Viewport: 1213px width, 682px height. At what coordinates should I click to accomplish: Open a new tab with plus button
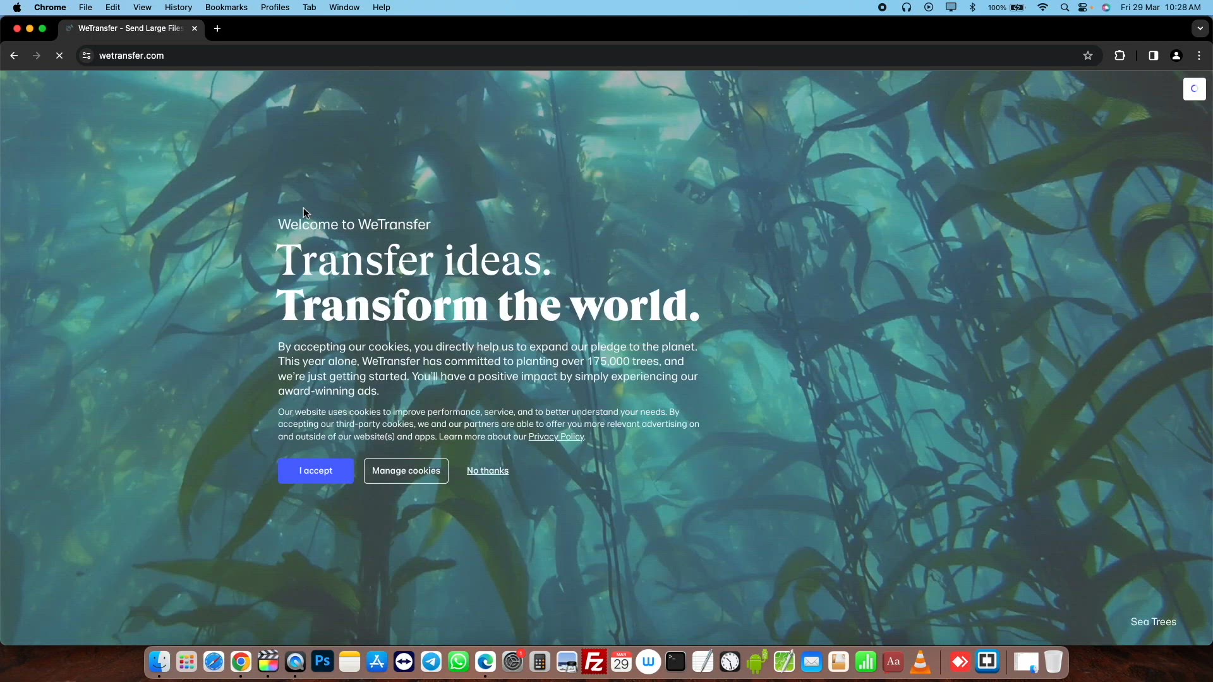click(217, 28)
